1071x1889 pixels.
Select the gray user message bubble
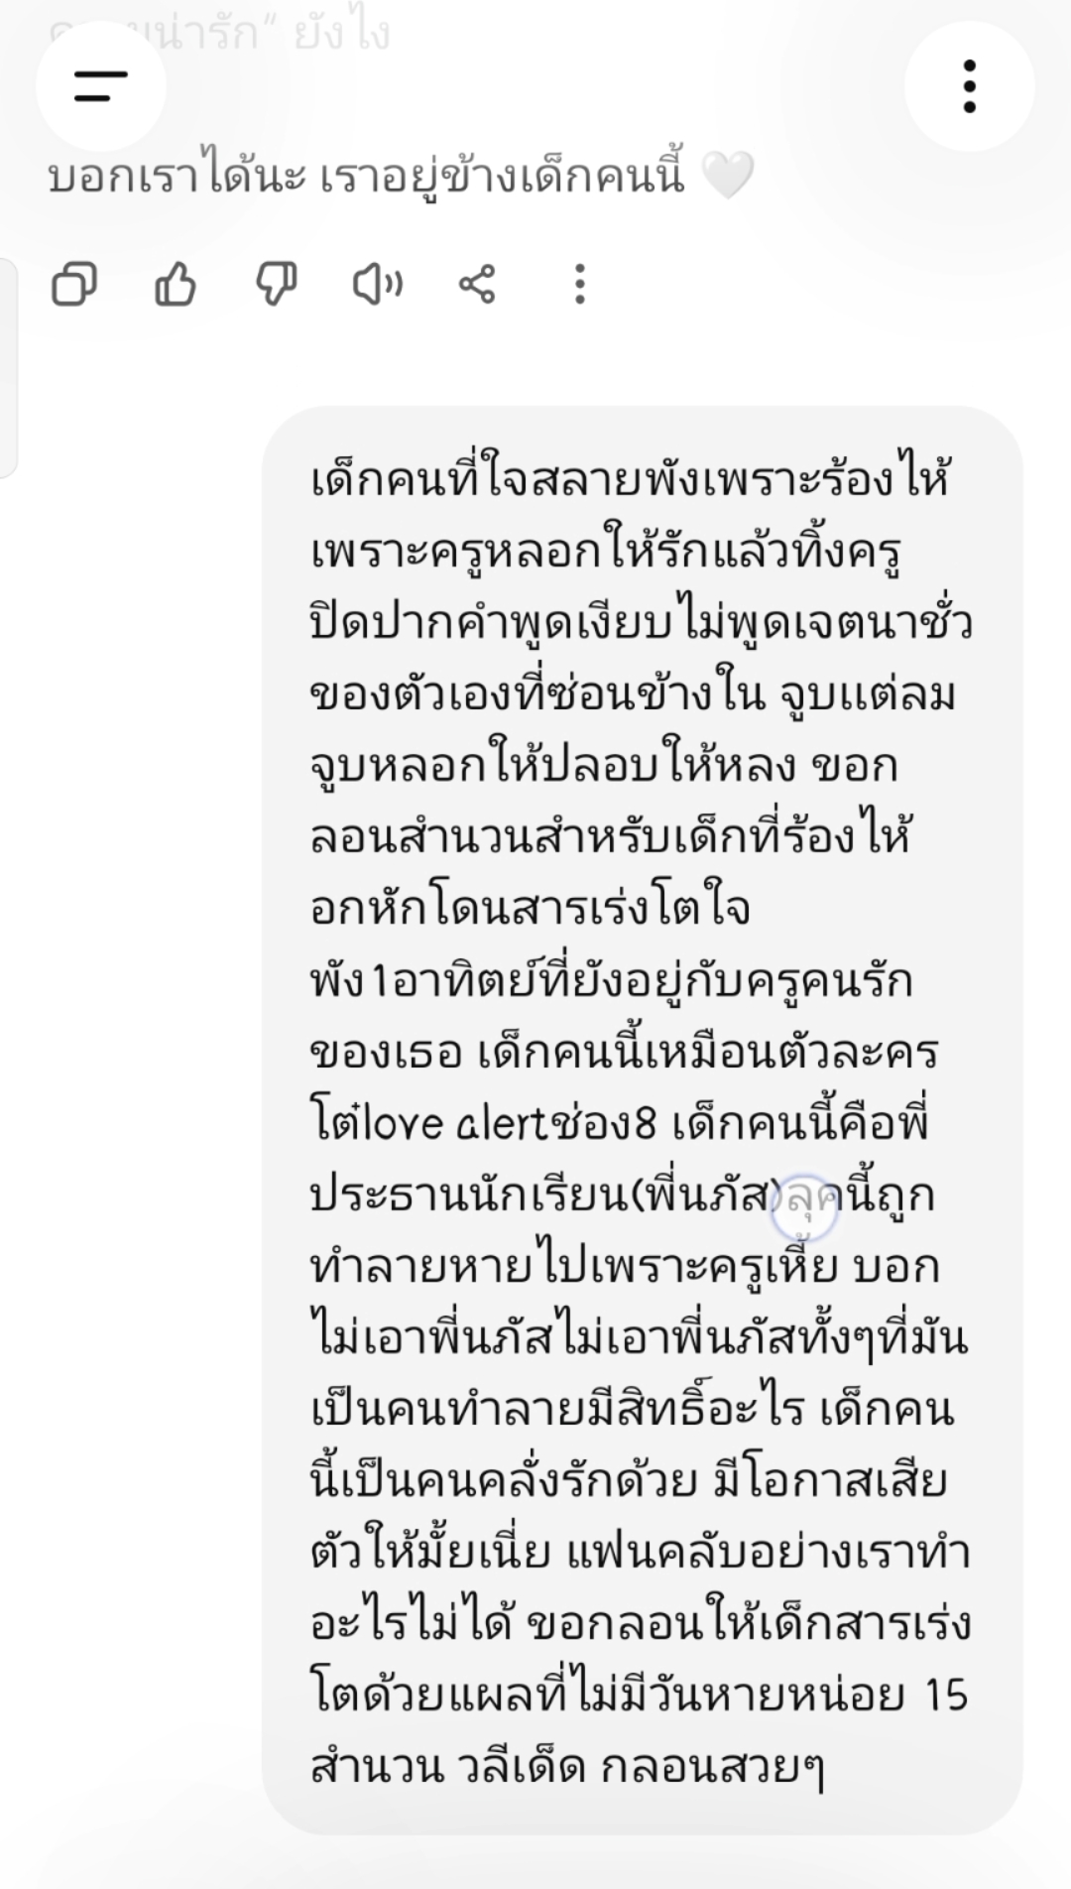(642, 1120)
